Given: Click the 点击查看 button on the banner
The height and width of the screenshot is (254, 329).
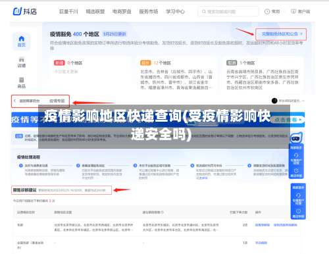Looking at the screenshot, I should (288, 120).
